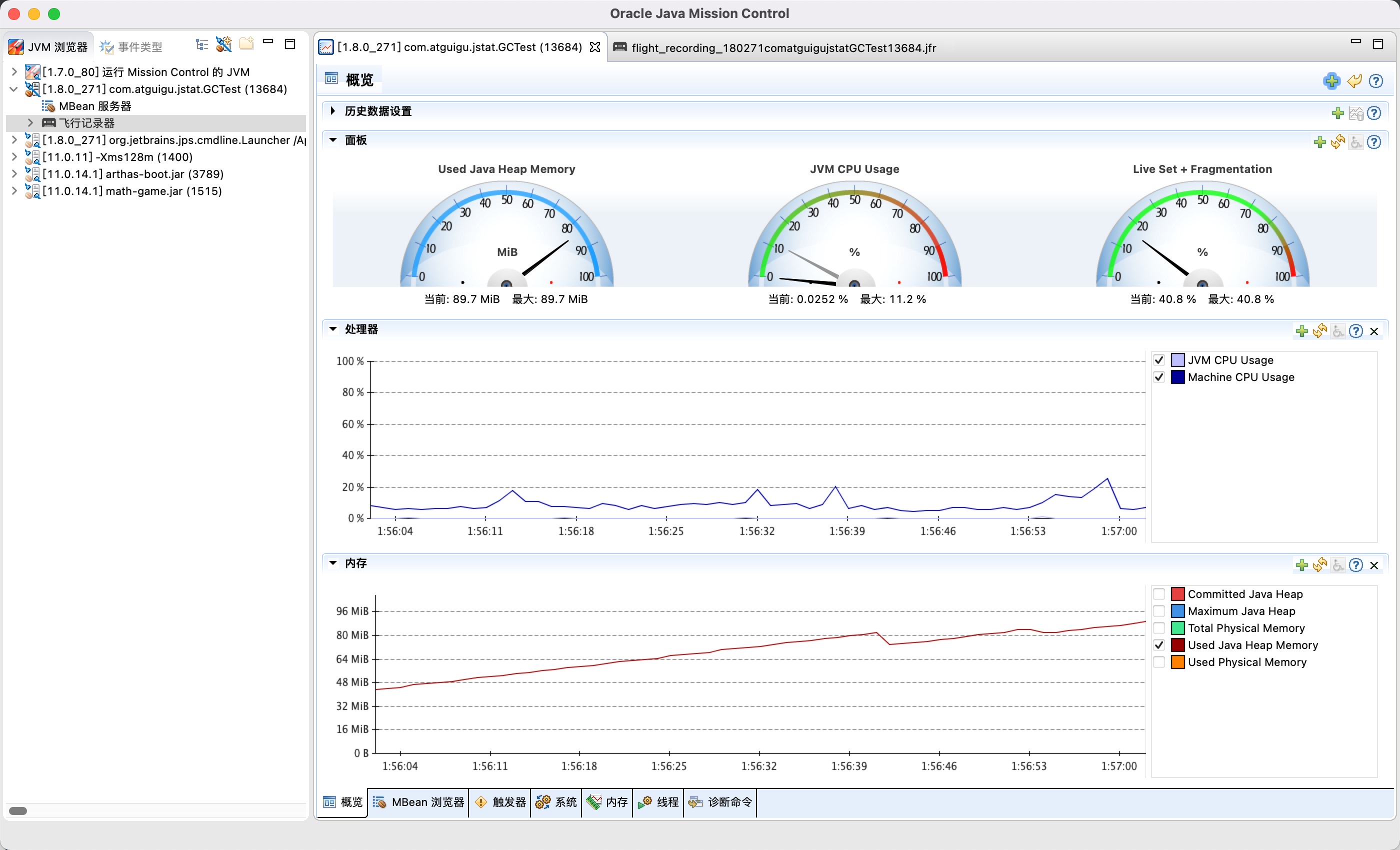Maximize the editor area
The width and height of the screenshot is (1400, 850).
point(1378,44)
